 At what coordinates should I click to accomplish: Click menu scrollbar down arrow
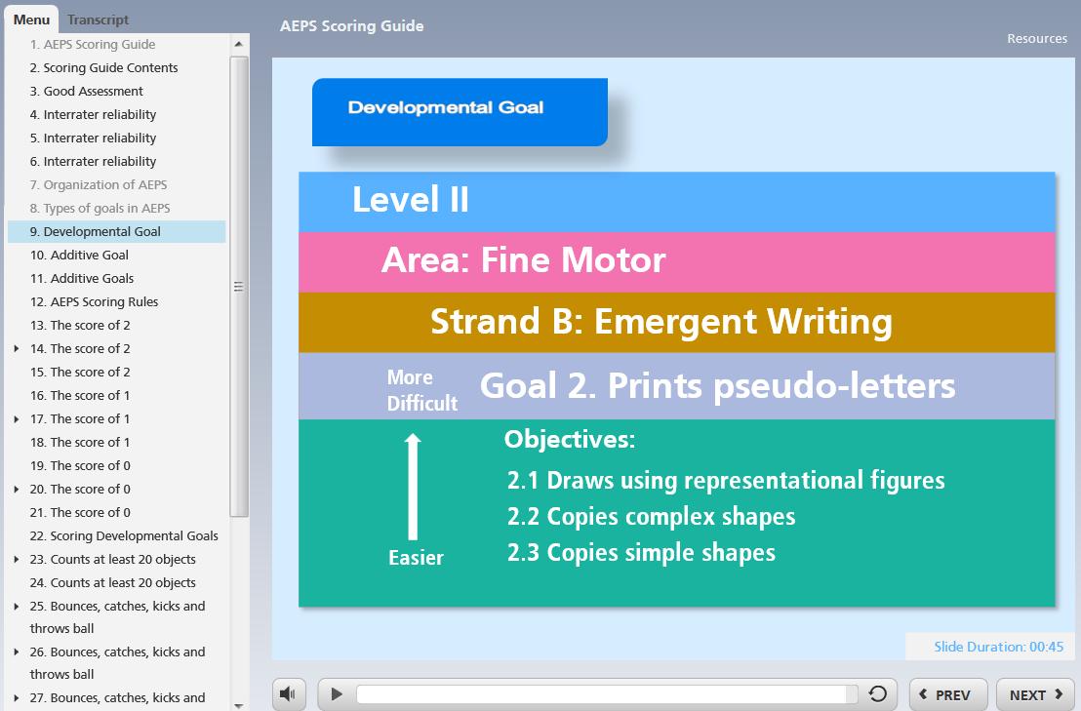point(238,705)
